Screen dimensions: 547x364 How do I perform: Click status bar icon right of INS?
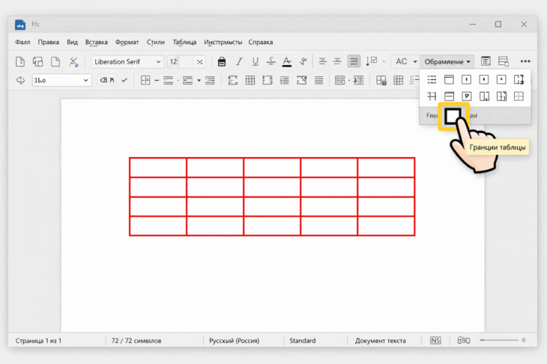[x=464, y=340]
